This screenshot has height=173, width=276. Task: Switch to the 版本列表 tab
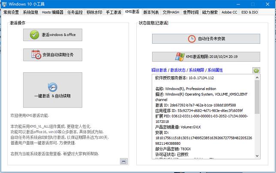(x=151, y=12)
